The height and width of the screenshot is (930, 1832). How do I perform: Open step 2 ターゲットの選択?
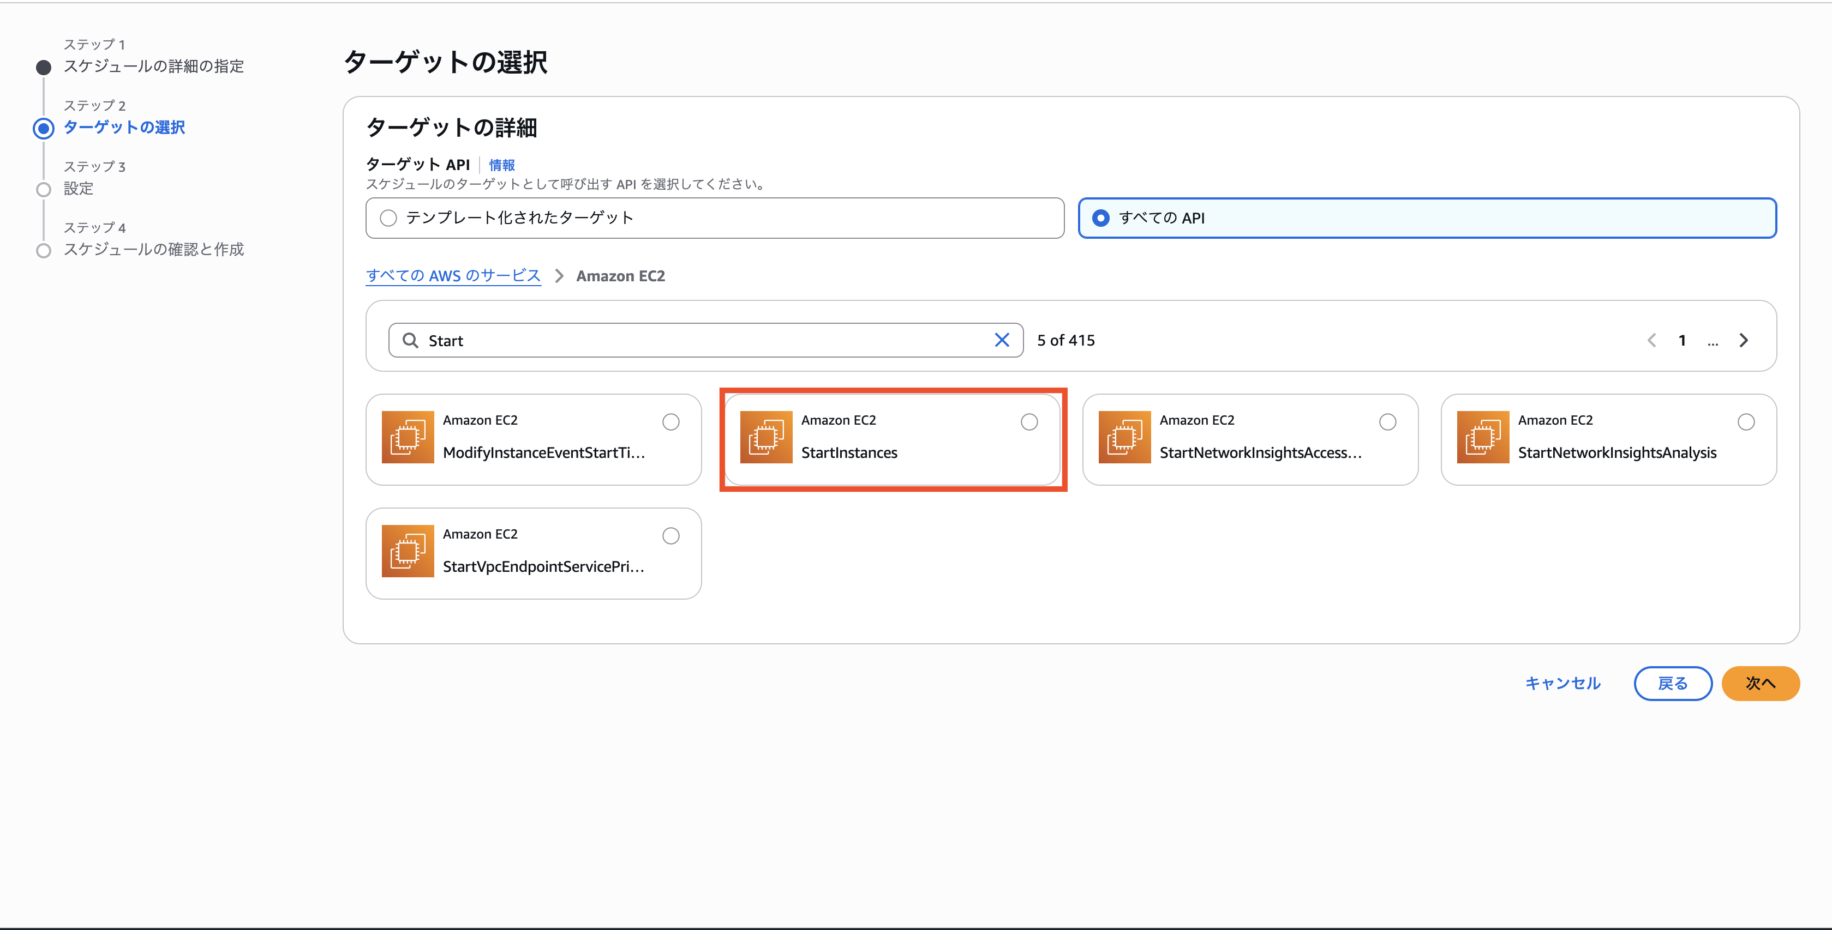click(x=124, y=127)
